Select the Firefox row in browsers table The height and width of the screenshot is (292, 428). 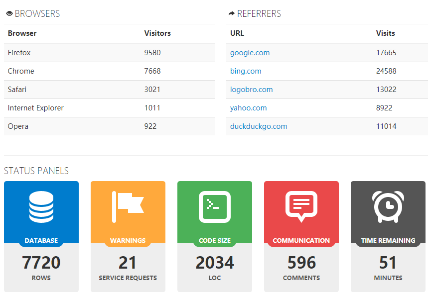[109, 53]
